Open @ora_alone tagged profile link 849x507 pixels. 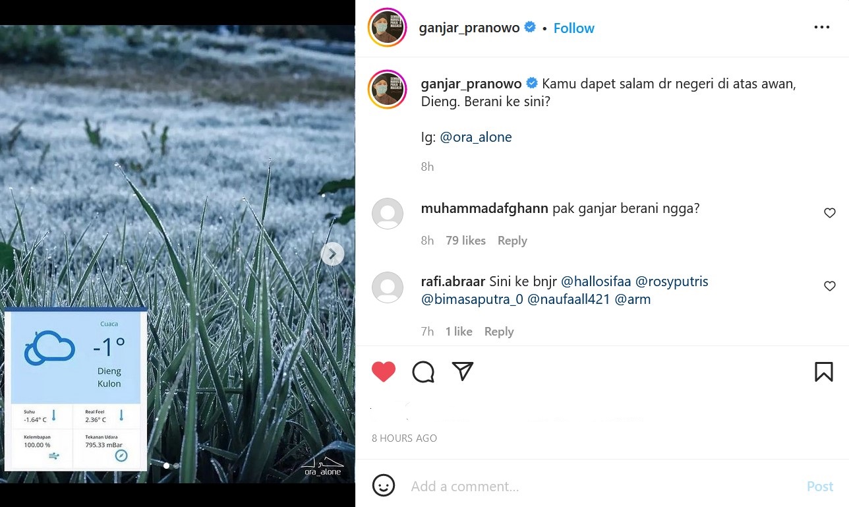pyautogui.click(x=475, y=137)
